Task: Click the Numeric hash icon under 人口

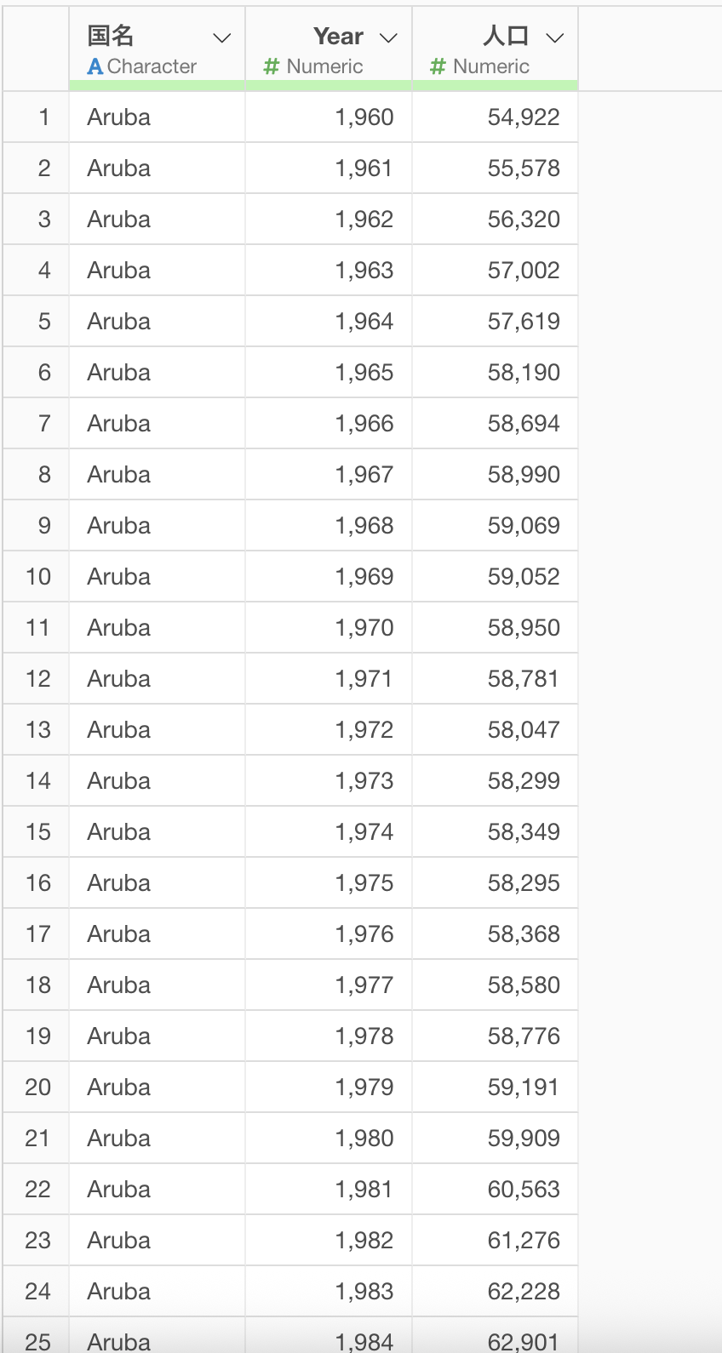Action: (x=438, y=66)
